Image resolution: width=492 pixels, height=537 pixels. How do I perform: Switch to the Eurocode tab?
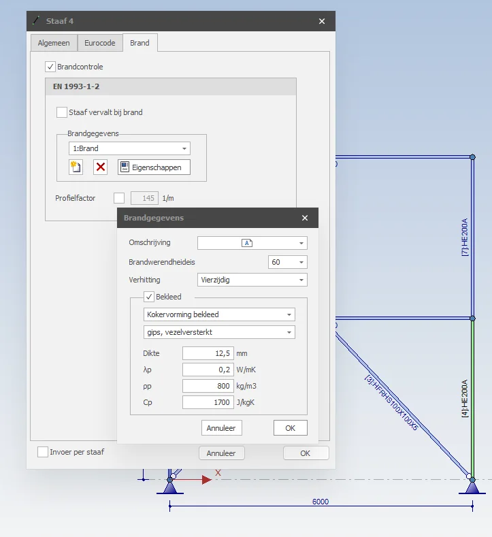pyautogui.click(x=100, y=43)
